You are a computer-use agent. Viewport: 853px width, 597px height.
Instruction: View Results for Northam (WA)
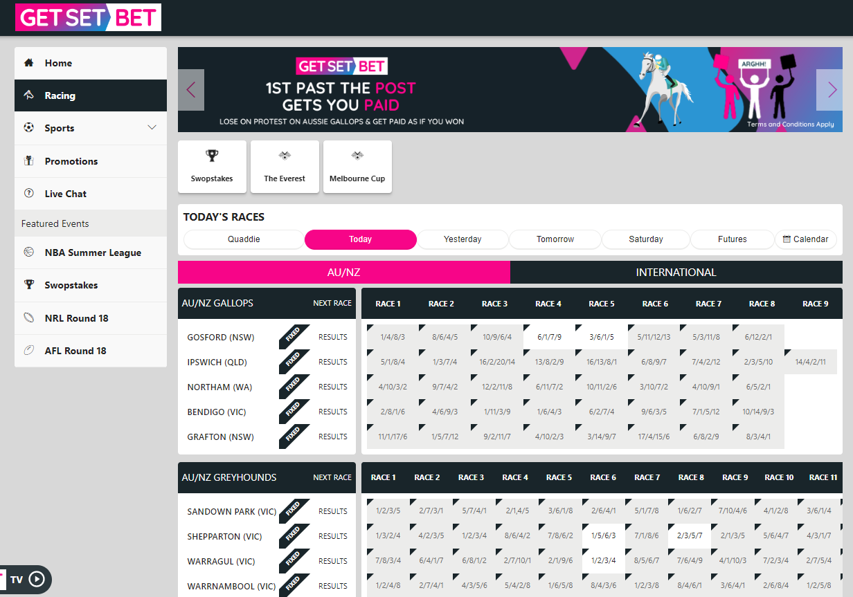pyautogui.click(x=333, y=387)
